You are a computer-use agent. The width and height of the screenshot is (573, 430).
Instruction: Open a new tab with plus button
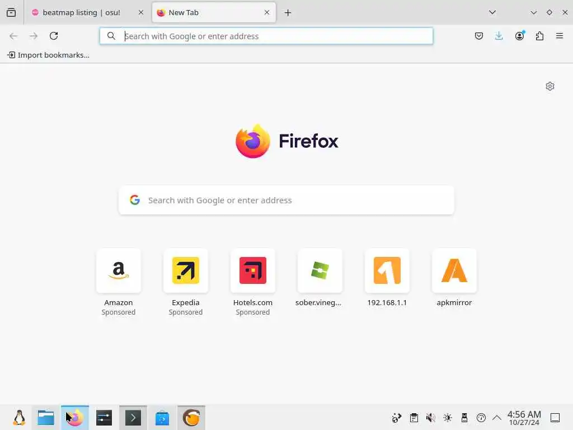(x=288, y=13)
